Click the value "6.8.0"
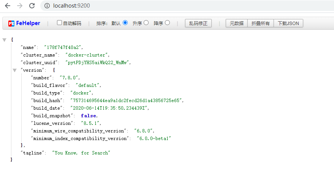Screen dimensions: 334x178 143,131
